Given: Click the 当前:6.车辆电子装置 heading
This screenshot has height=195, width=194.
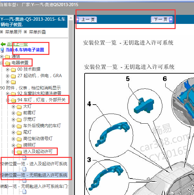Looking at the screenshot, I should coord(25,50).
